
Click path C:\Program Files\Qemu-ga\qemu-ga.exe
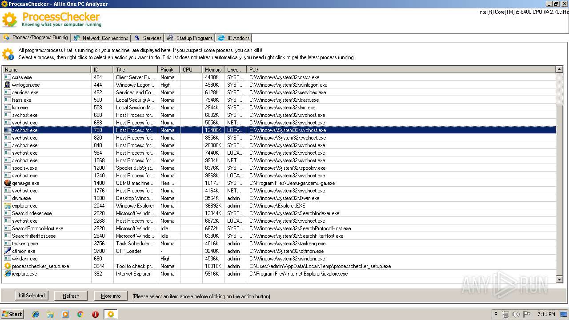pyautogui.click(x=292, y=183)
